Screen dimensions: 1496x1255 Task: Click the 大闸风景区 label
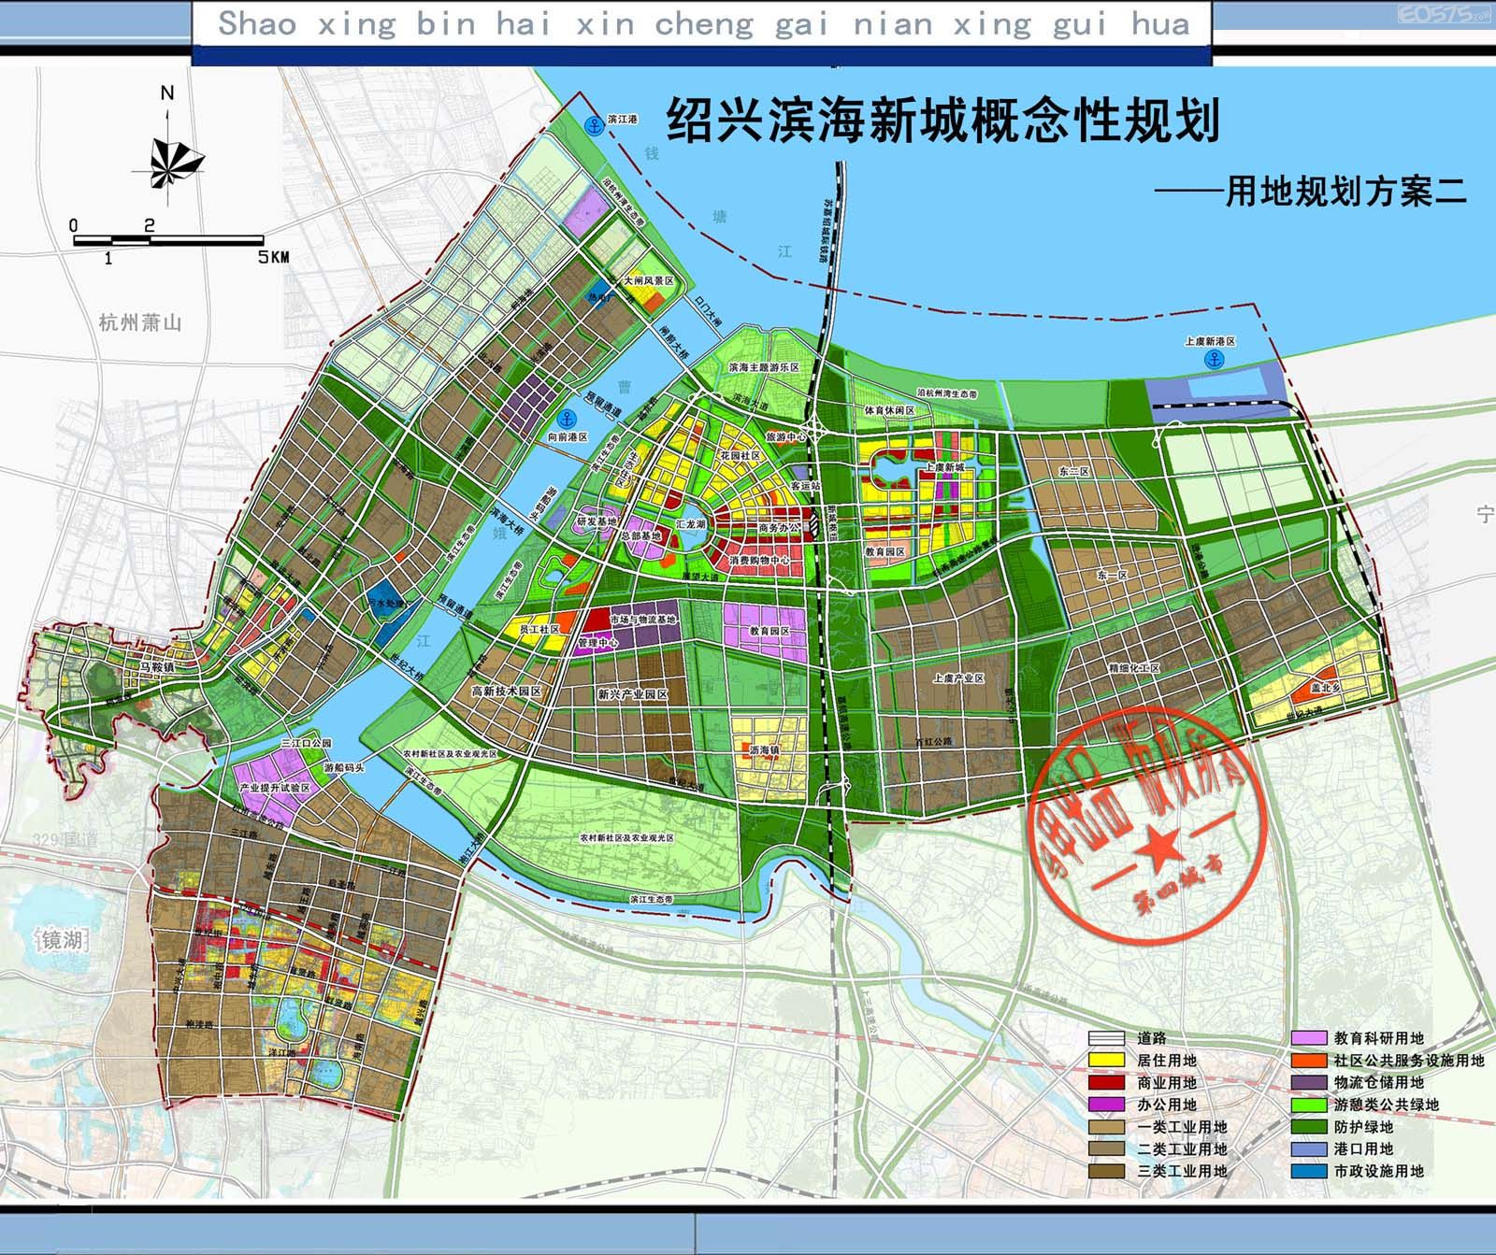tap(649, 280)
